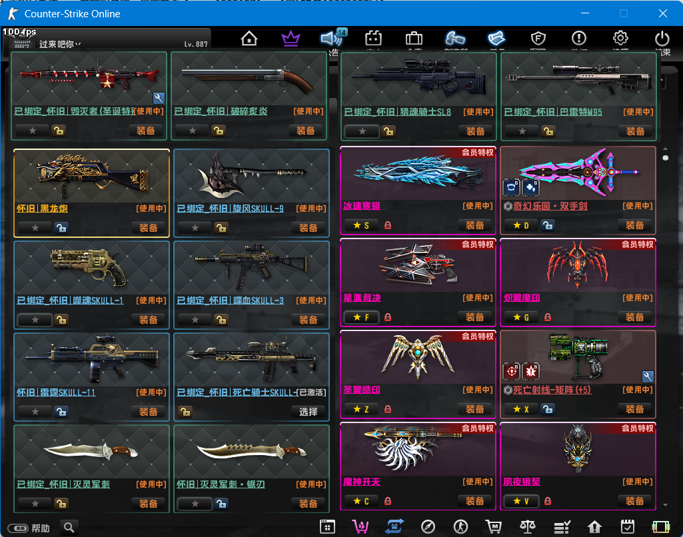Click the red crosshair badge on 死亡射线-矩阵
683x537 pixels.
point(511,371)
